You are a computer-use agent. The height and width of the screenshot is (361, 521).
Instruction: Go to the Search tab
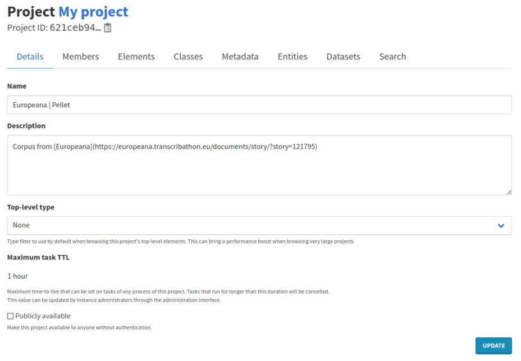click(x=393, y=57)
